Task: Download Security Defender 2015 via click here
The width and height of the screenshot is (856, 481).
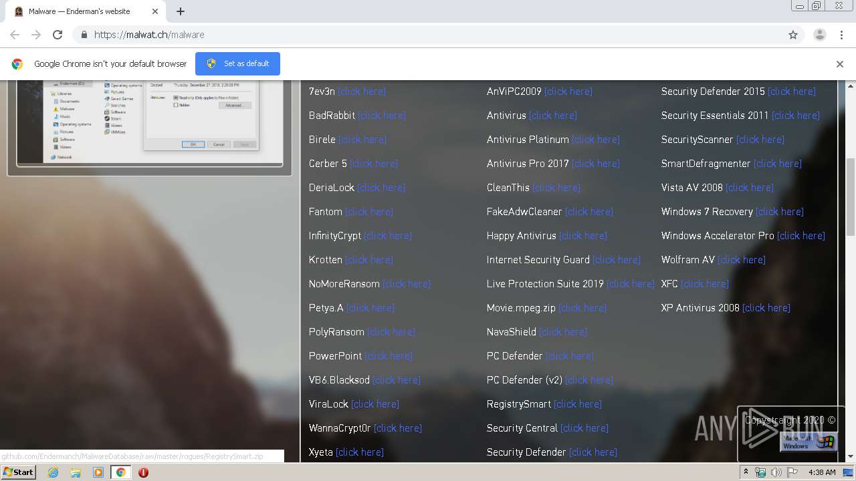Action: [792, 92]
